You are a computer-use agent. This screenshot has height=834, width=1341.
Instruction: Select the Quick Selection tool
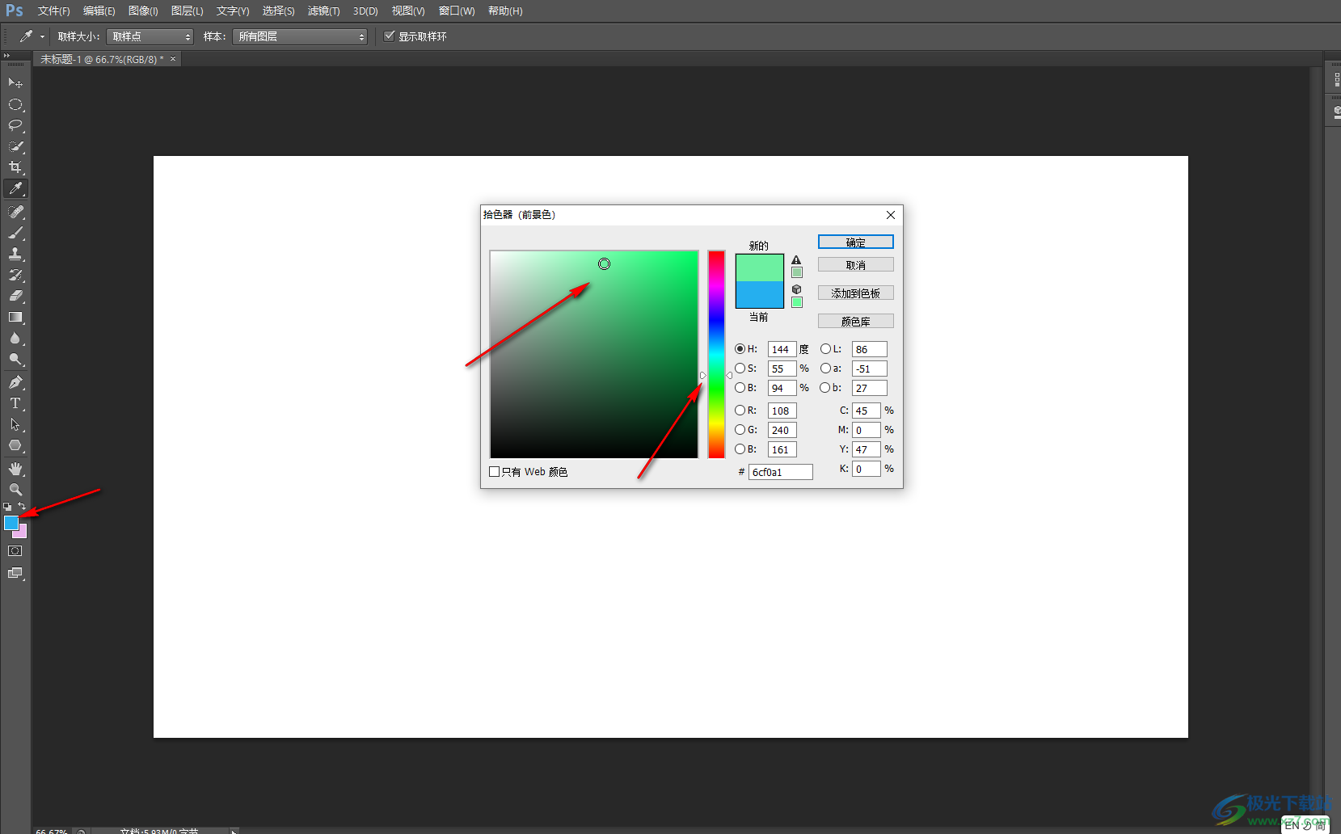[x=15, y=146]
